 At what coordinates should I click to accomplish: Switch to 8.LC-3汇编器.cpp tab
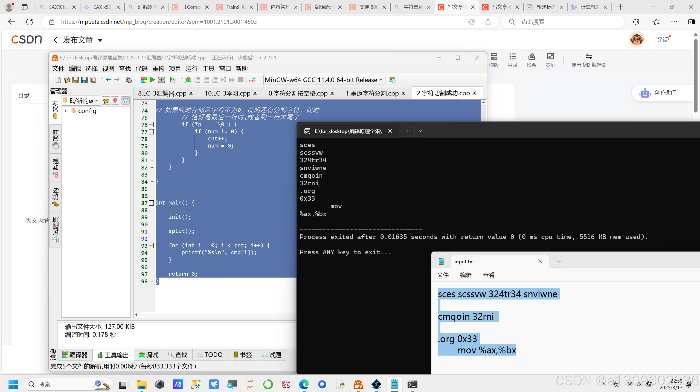point(162,93)
